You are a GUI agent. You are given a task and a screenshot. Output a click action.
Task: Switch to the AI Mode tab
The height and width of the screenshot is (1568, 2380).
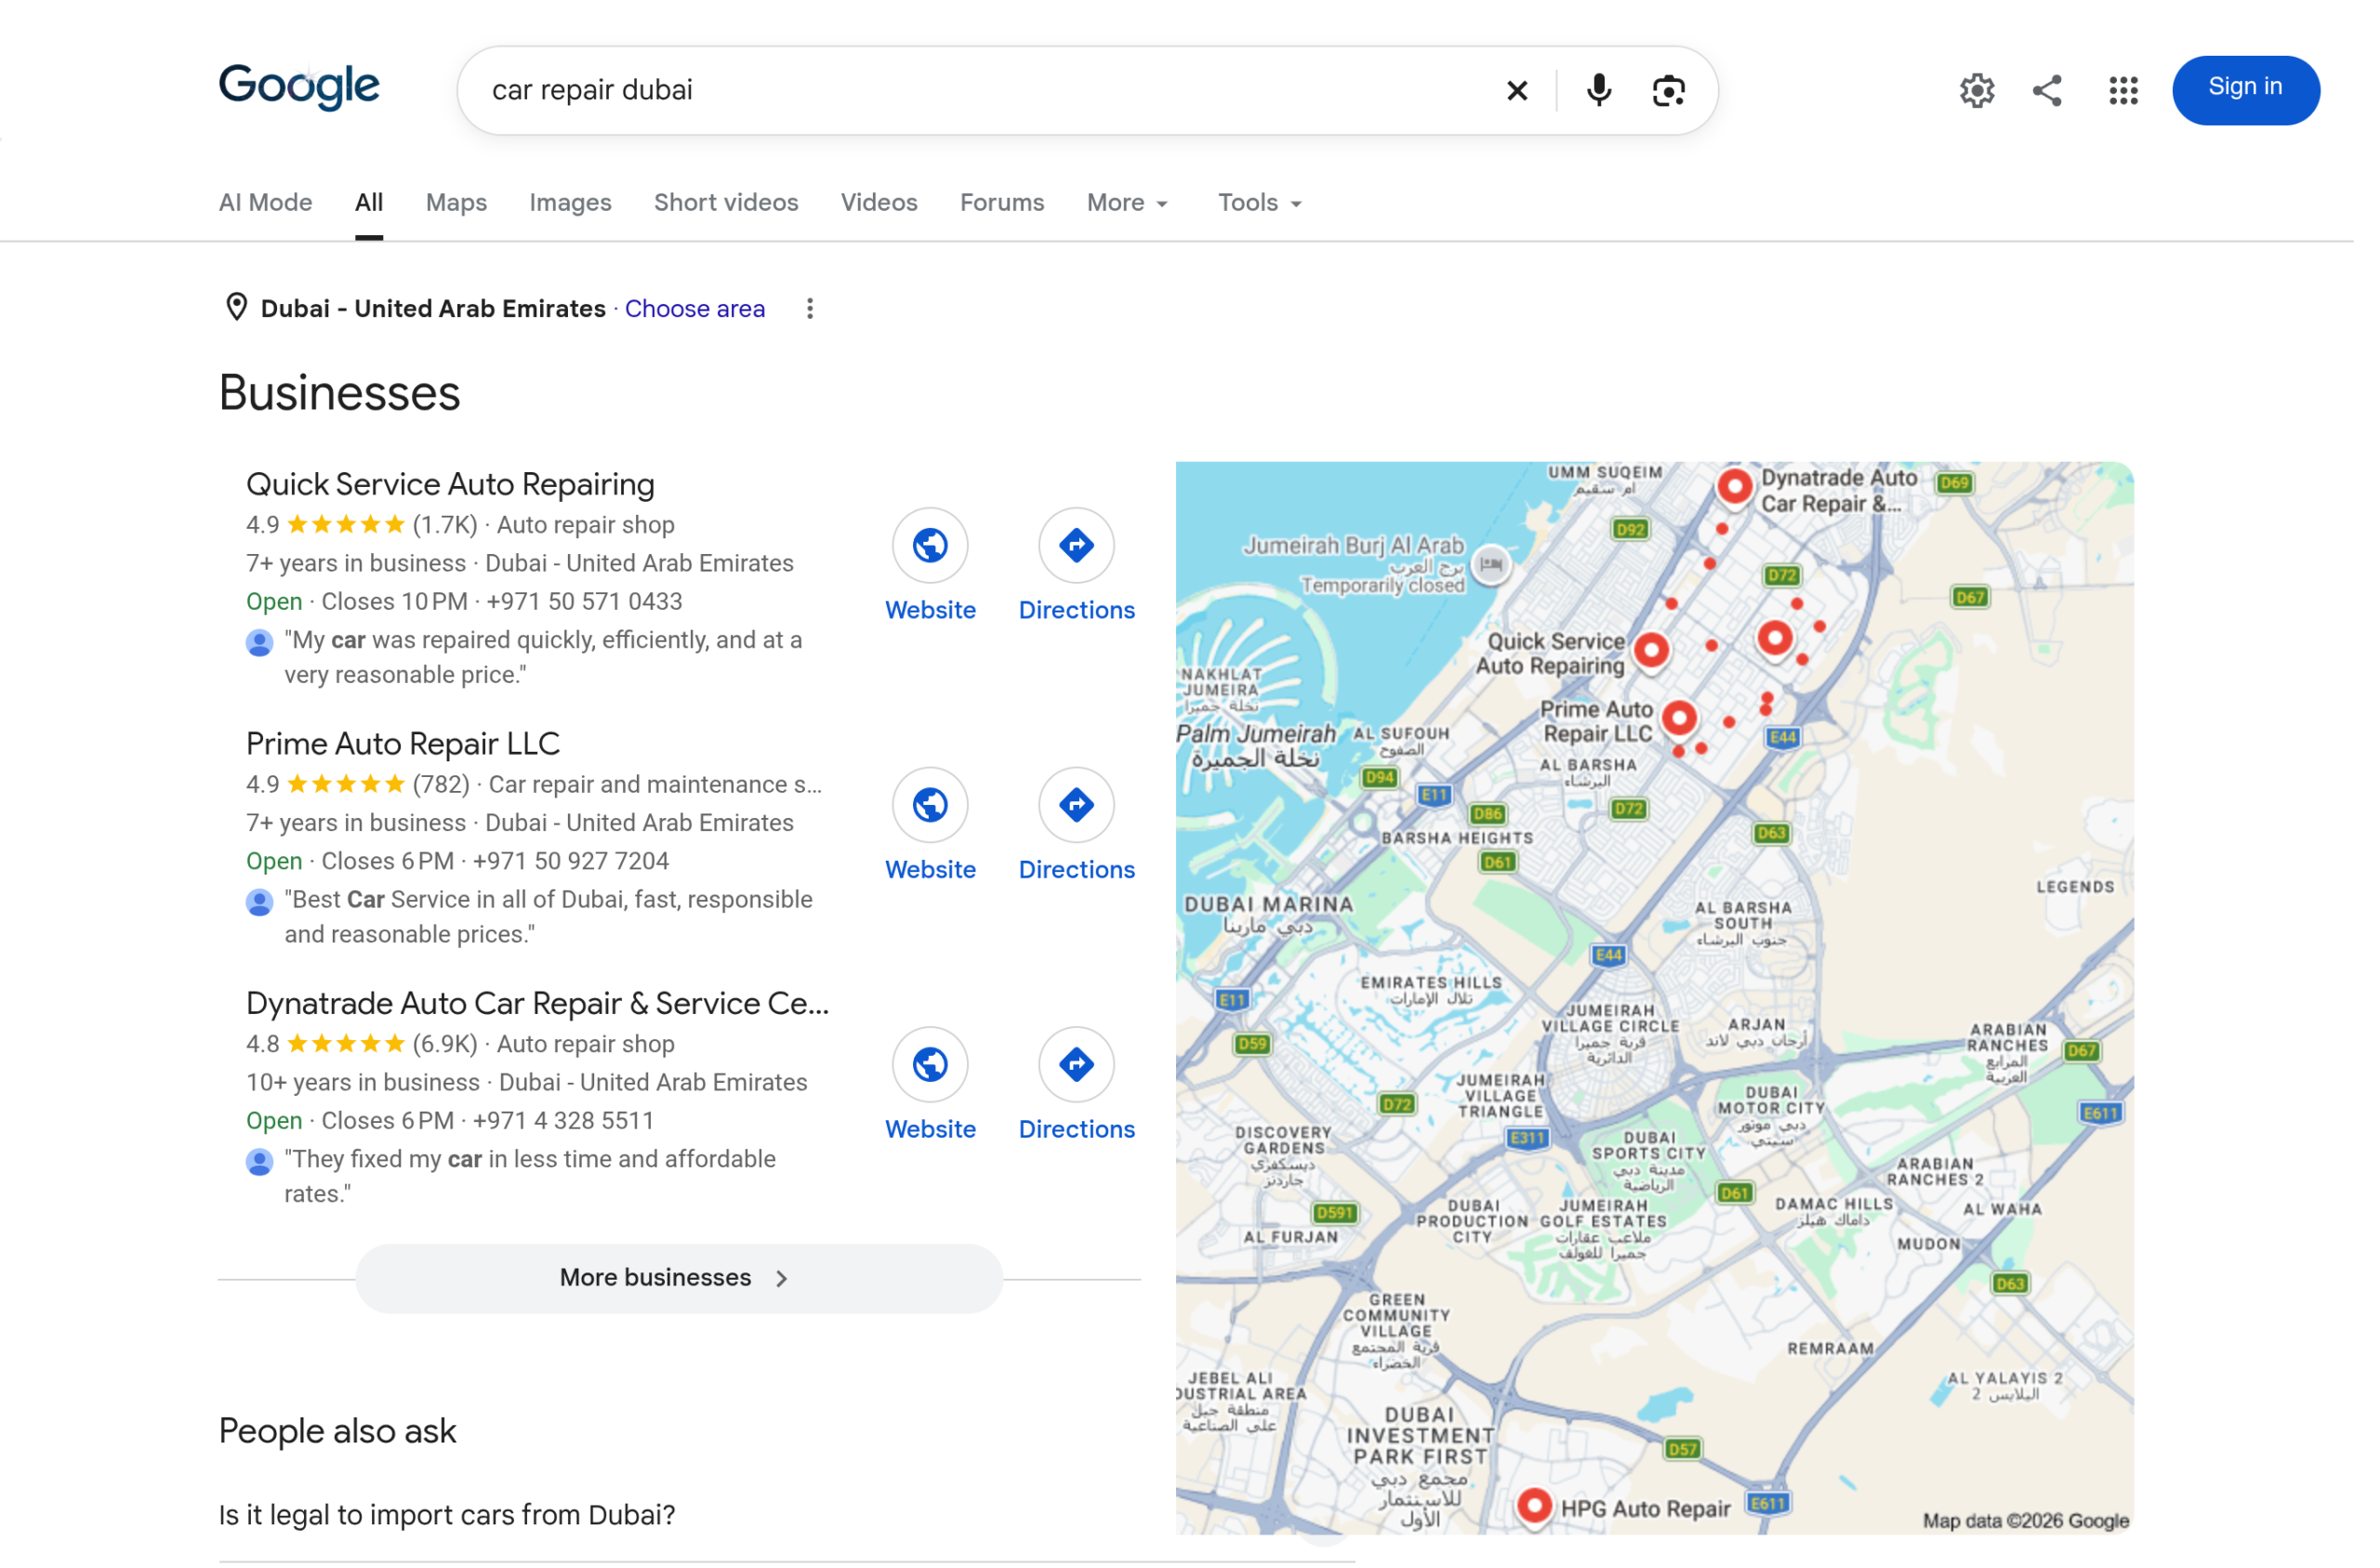coord(268,204)
